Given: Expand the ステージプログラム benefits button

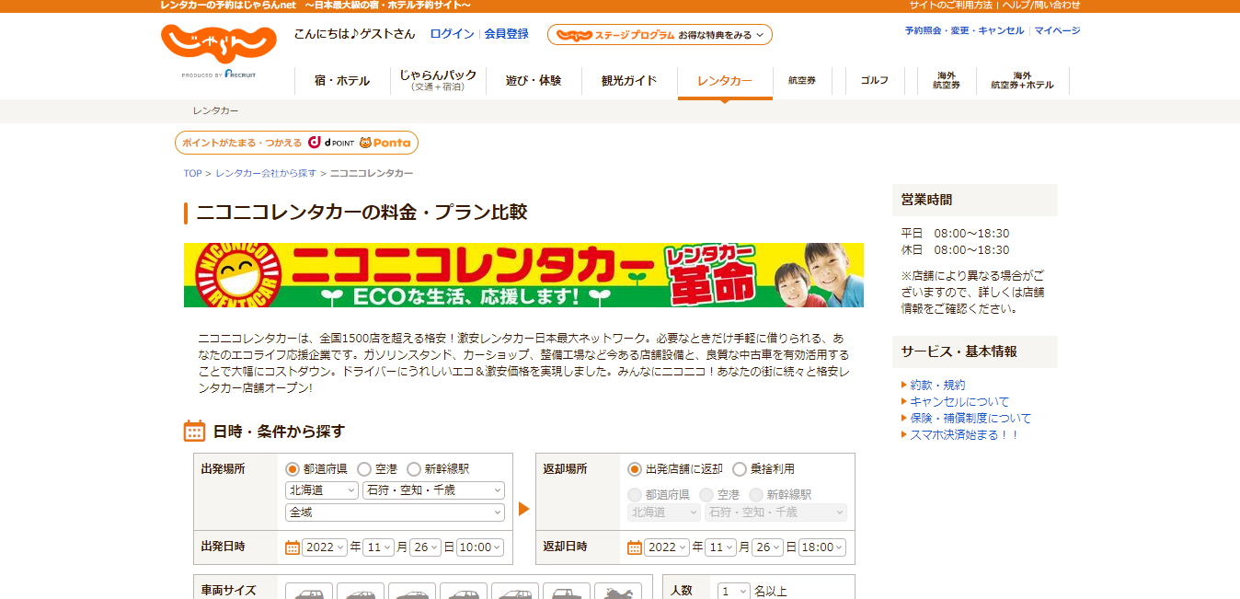Looking at the screenshot, I should (660, 35).
